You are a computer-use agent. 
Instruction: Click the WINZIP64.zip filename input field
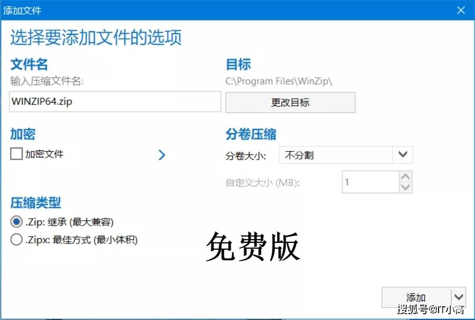coord(115,101)
